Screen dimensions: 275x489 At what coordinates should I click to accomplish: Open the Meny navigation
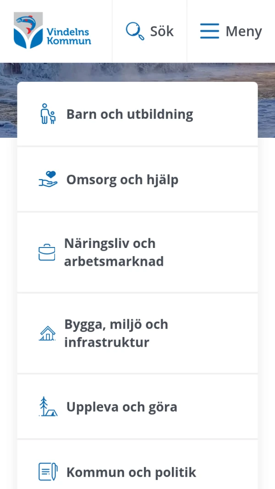pos(231,31)
